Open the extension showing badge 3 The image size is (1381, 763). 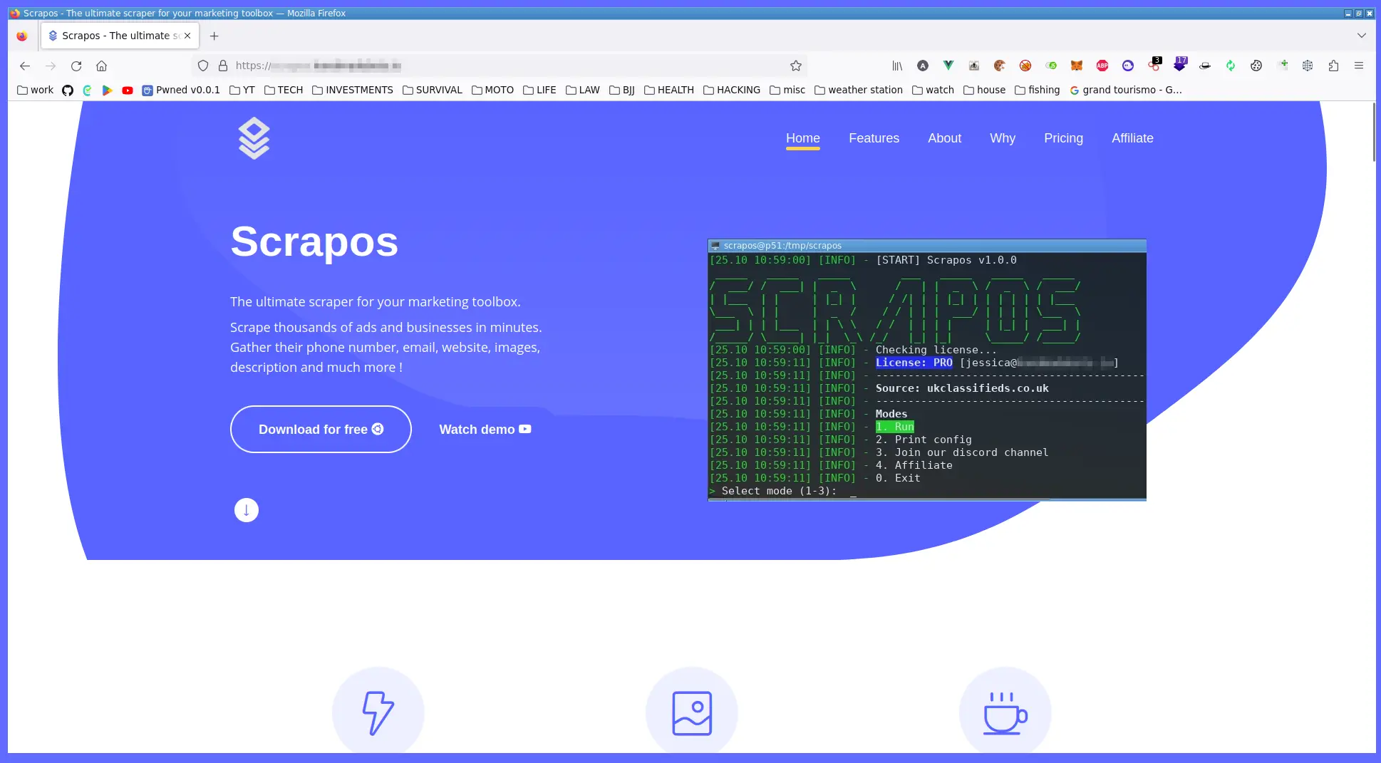[1154, 64]
